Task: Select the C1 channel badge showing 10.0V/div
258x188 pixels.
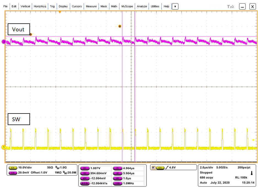Action: [13, 167]
